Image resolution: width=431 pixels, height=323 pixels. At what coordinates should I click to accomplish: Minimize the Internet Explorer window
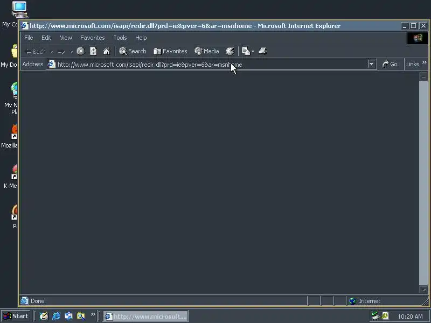tap(404, 26)
